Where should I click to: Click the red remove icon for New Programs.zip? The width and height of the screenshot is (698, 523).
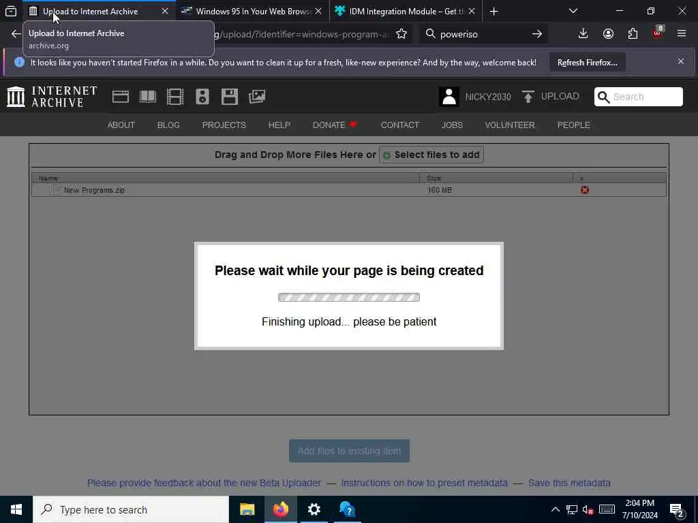[x=584, y=190]
